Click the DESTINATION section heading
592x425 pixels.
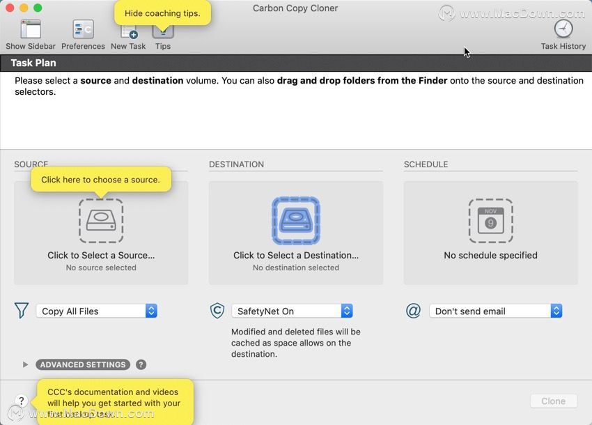(236, 164)
